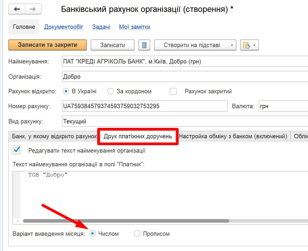Click the Організація field with Добро
Viewport: 308px width, 251px height.
[x=185, y=77]
